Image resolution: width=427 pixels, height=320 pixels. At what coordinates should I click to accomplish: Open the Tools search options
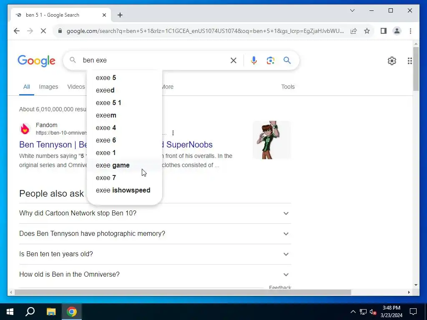tap(288, 87)
